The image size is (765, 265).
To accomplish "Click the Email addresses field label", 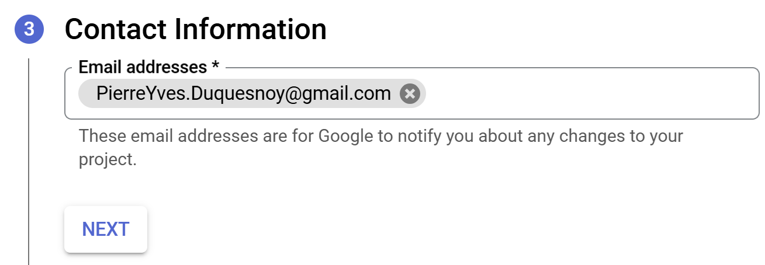I will 143,67.
